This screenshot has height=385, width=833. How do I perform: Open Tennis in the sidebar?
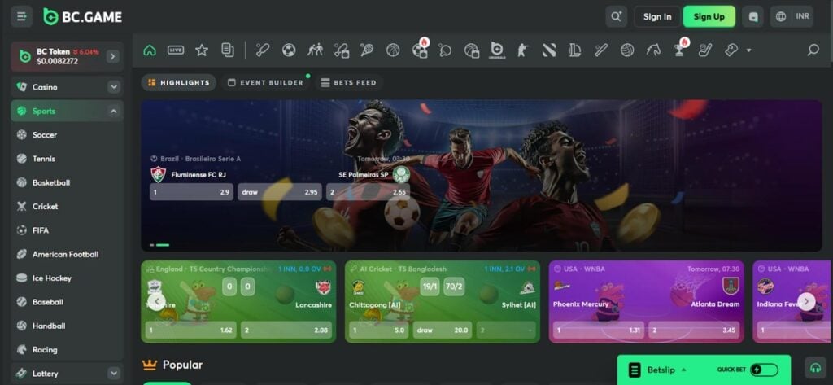point(67,159)
